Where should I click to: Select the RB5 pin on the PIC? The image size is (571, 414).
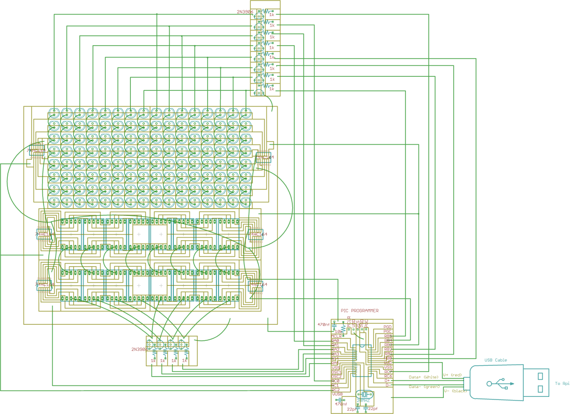pyautogui.click(x=388, y=335)
